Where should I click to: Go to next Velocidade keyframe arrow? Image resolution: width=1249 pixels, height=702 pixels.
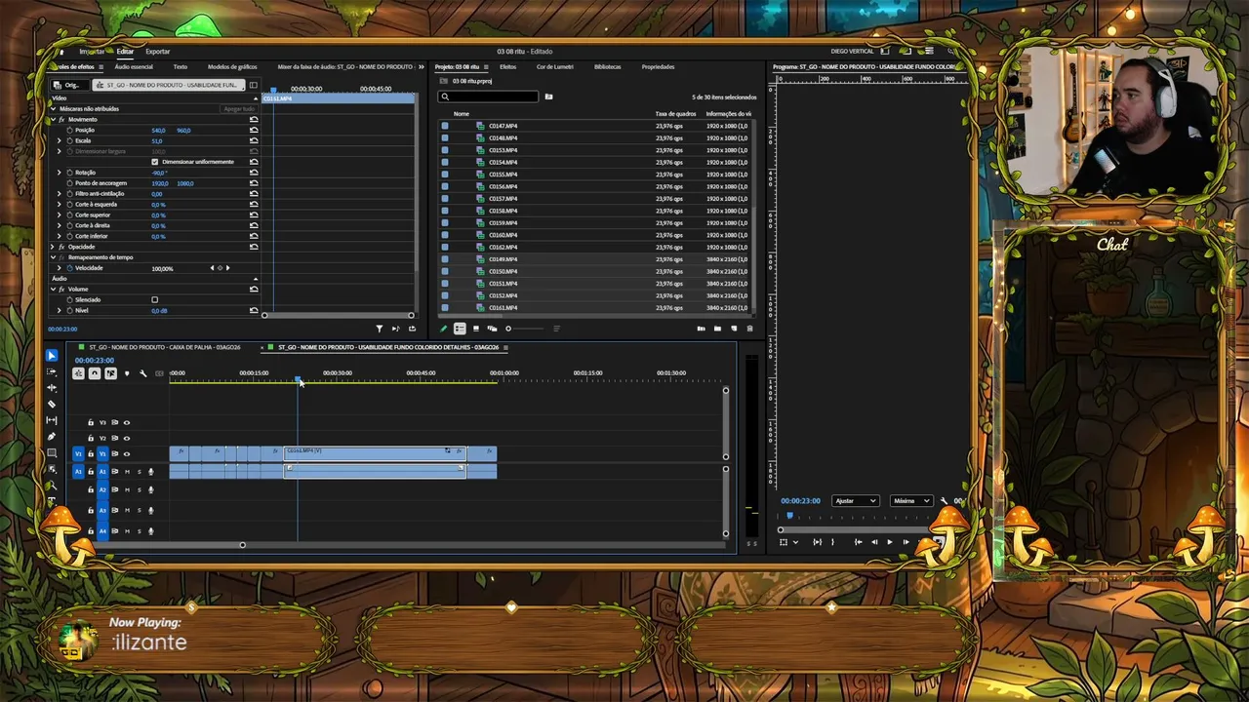point(228,268)
